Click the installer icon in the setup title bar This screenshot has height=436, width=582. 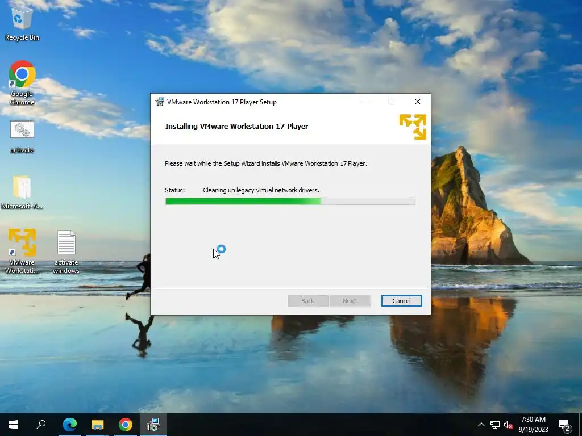click(160, 102)
